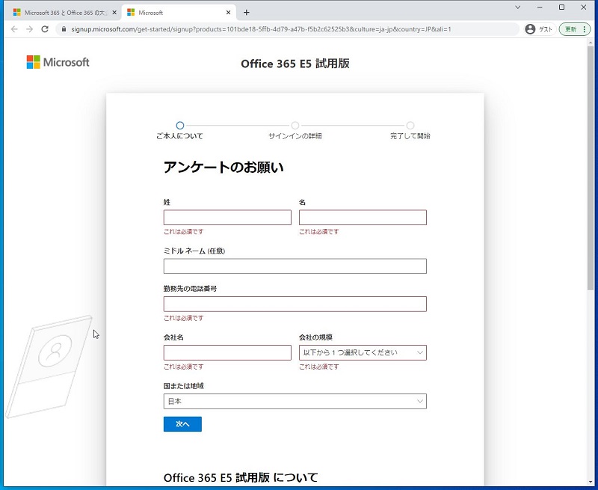Click the page vertical scrollbar thumb

[591, 168]
